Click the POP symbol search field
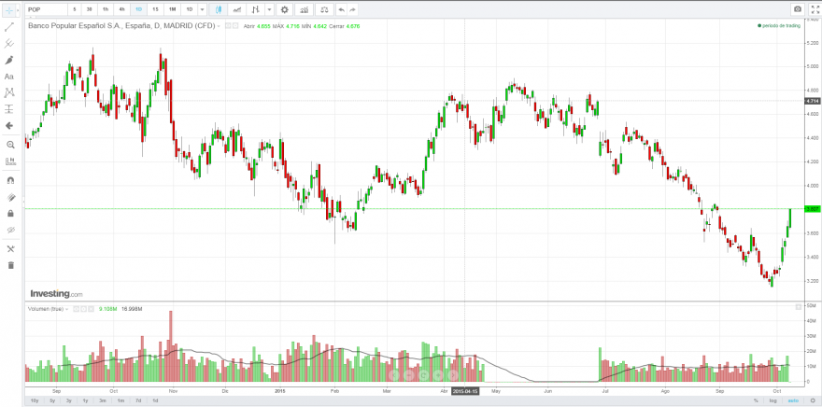The image size is (822, 407). click(46, 9)
